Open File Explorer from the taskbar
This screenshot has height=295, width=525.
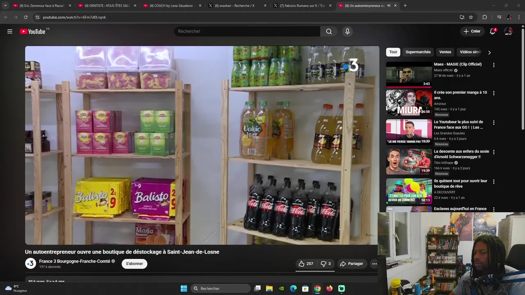(x=269, y=288)
